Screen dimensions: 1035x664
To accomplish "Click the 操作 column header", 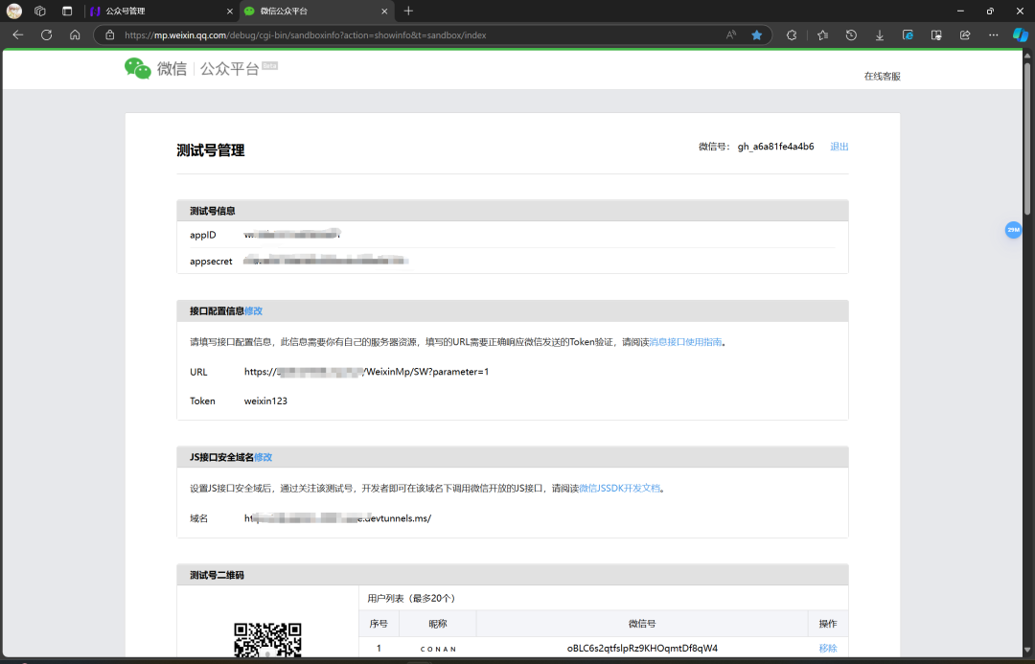I will point(828,624).
